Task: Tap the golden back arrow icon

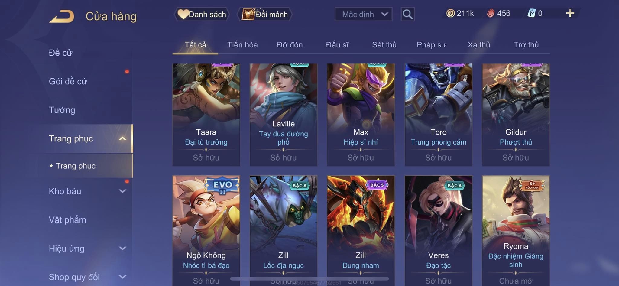Action: pyautogui.click(x=62, y=16)
